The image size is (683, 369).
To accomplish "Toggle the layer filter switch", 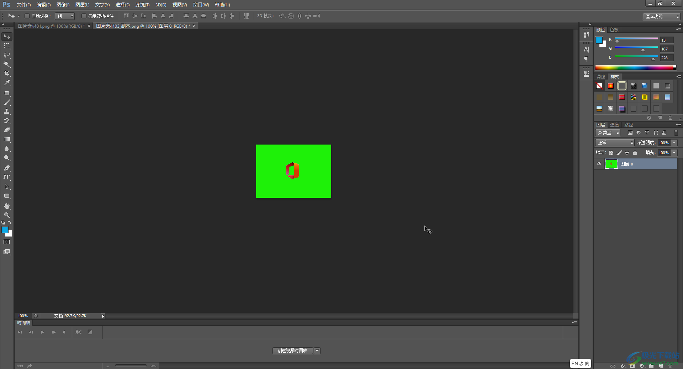I will coord(676,132).
